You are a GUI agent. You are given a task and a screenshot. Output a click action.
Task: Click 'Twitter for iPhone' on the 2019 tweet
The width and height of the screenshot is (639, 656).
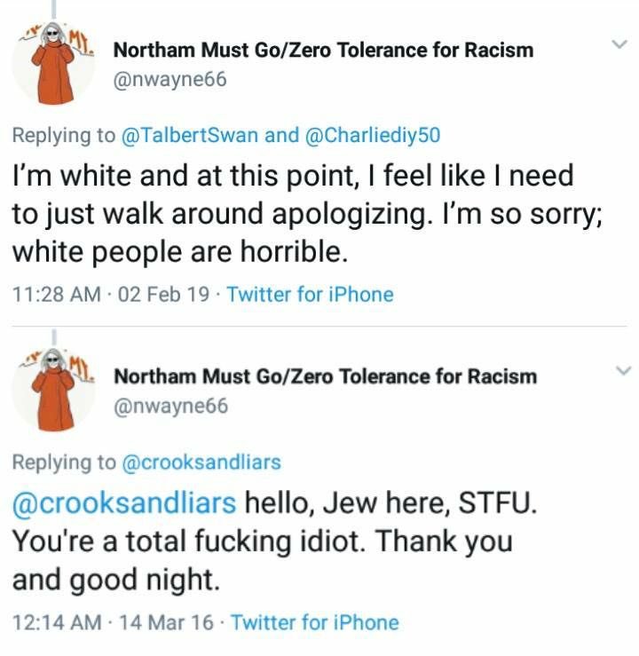[x=311, y=294]
